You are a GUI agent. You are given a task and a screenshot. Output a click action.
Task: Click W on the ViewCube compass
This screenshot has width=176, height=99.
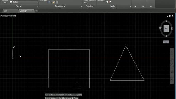pos(161,29)
